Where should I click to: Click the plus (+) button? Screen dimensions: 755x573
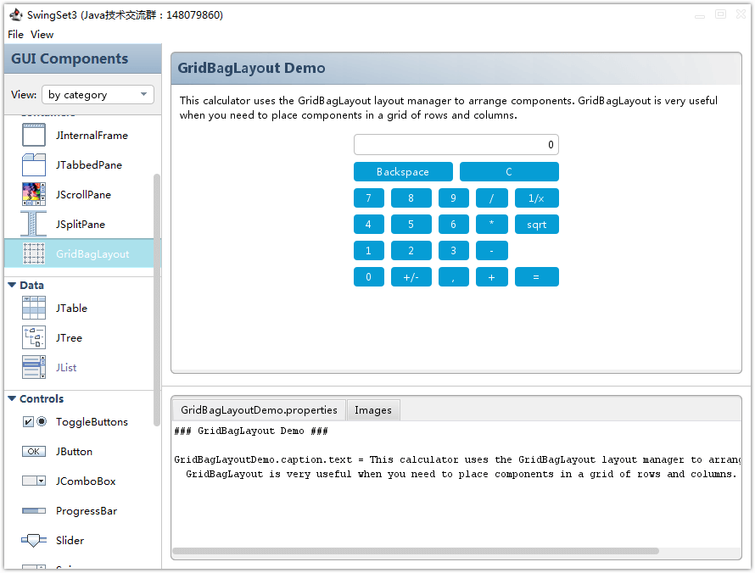click(x=492, y=276)
